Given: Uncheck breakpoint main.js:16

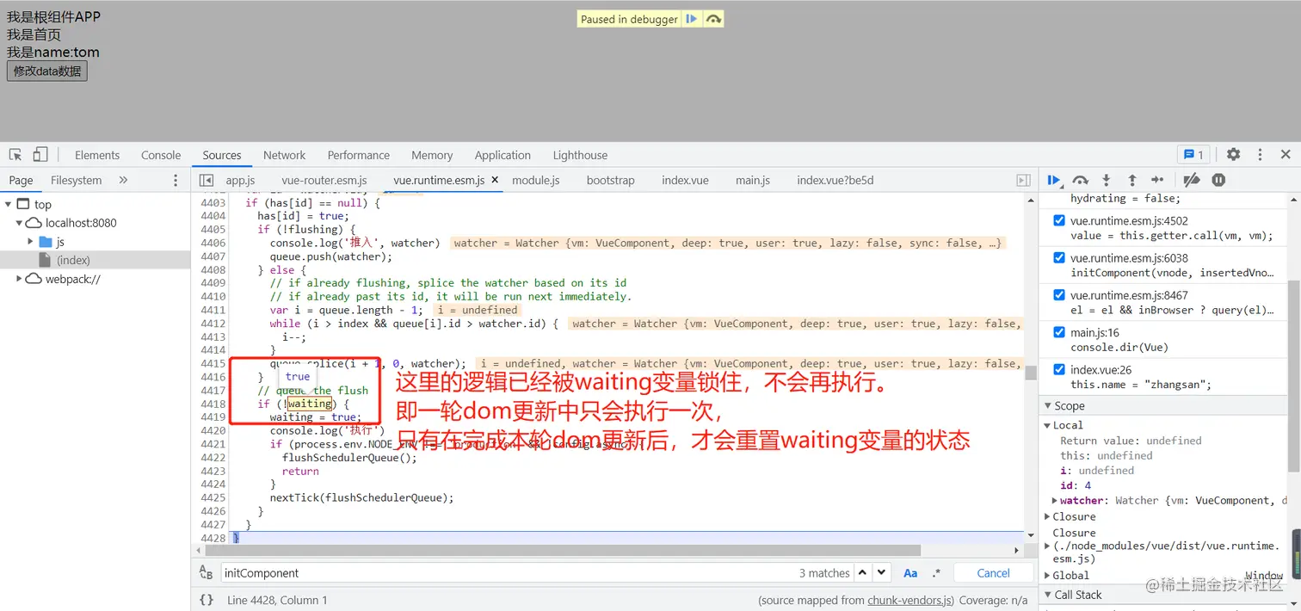Looking at the screenshot, I should coord(1059,332).
